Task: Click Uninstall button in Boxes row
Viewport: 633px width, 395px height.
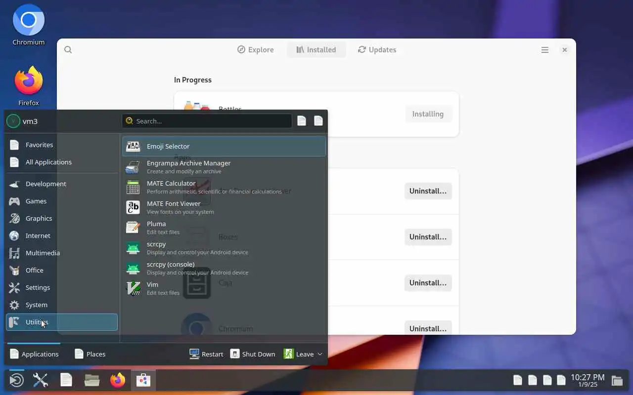Action: 428,237
